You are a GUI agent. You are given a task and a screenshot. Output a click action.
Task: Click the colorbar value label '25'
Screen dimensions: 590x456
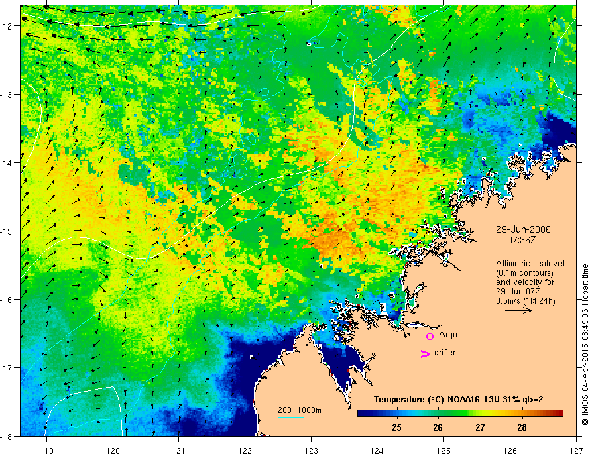tap(396, 428)
